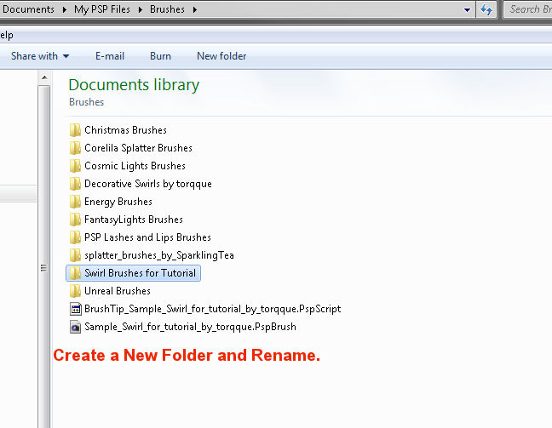Click the PspScript file icon
This screenshot has width=552, height=428.
[x=75, y=309]
